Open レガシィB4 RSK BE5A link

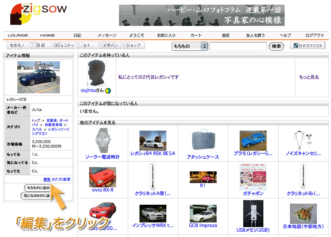click(153, 153)
